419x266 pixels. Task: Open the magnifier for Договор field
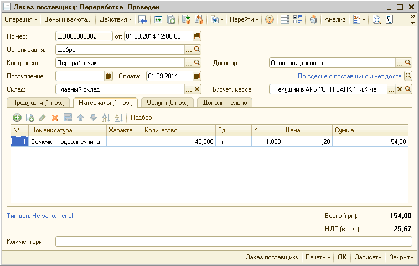coord(408,62)
